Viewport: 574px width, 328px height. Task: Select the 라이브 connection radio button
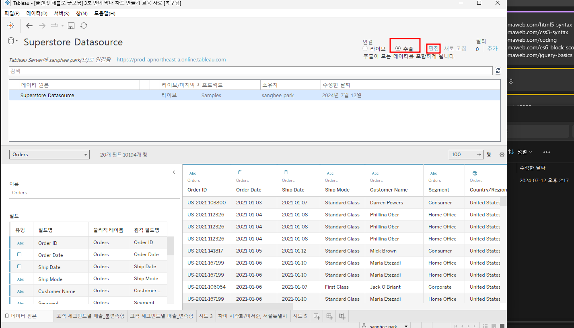(x=365, y=49)
